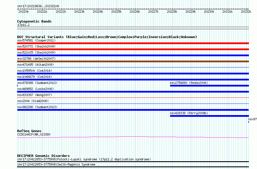The image size is (257, 169).
Task: Click the 20222k ruler tick label
Action: click(61, 12)
